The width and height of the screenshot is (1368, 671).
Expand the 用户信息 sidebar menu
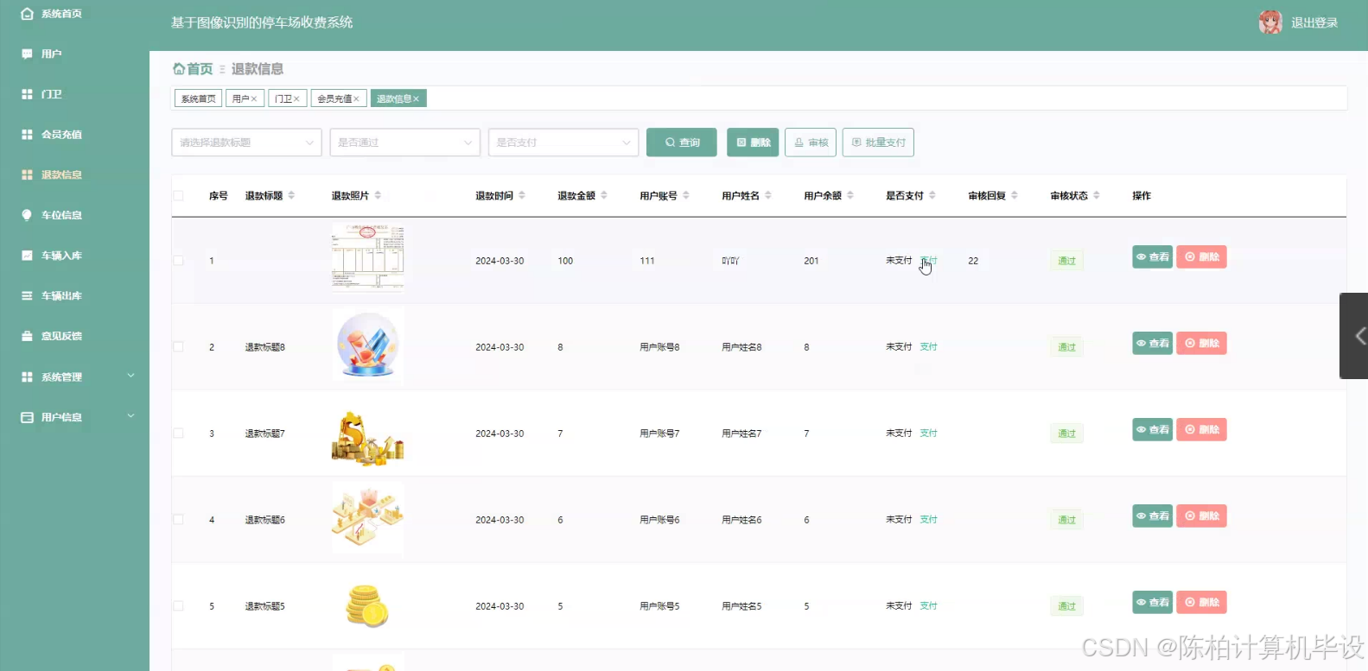131,416
